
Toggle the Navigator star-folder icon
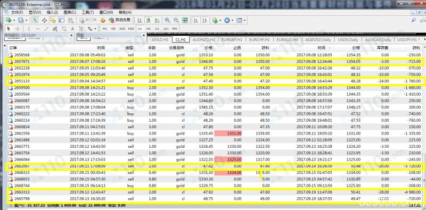click(x=53, y=20)
